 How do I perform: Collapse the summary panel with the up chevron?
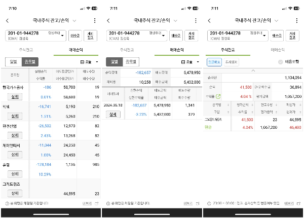pos(253,70)
